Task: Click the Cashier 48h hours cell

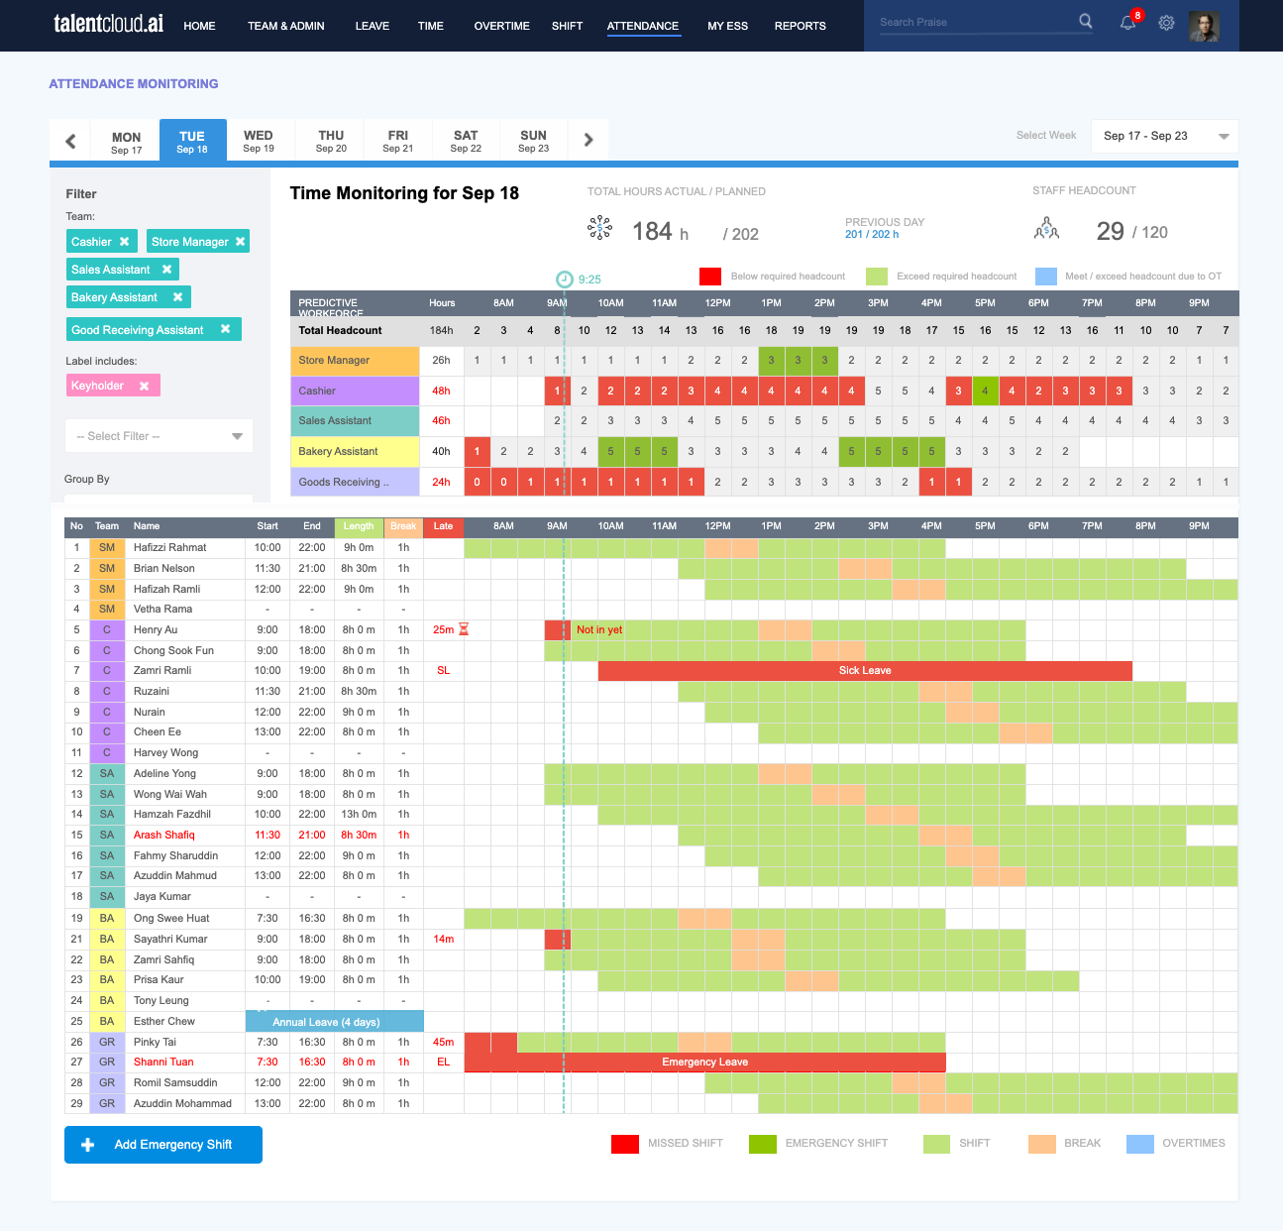Action: pyautogui.click(x=441, y=392)
